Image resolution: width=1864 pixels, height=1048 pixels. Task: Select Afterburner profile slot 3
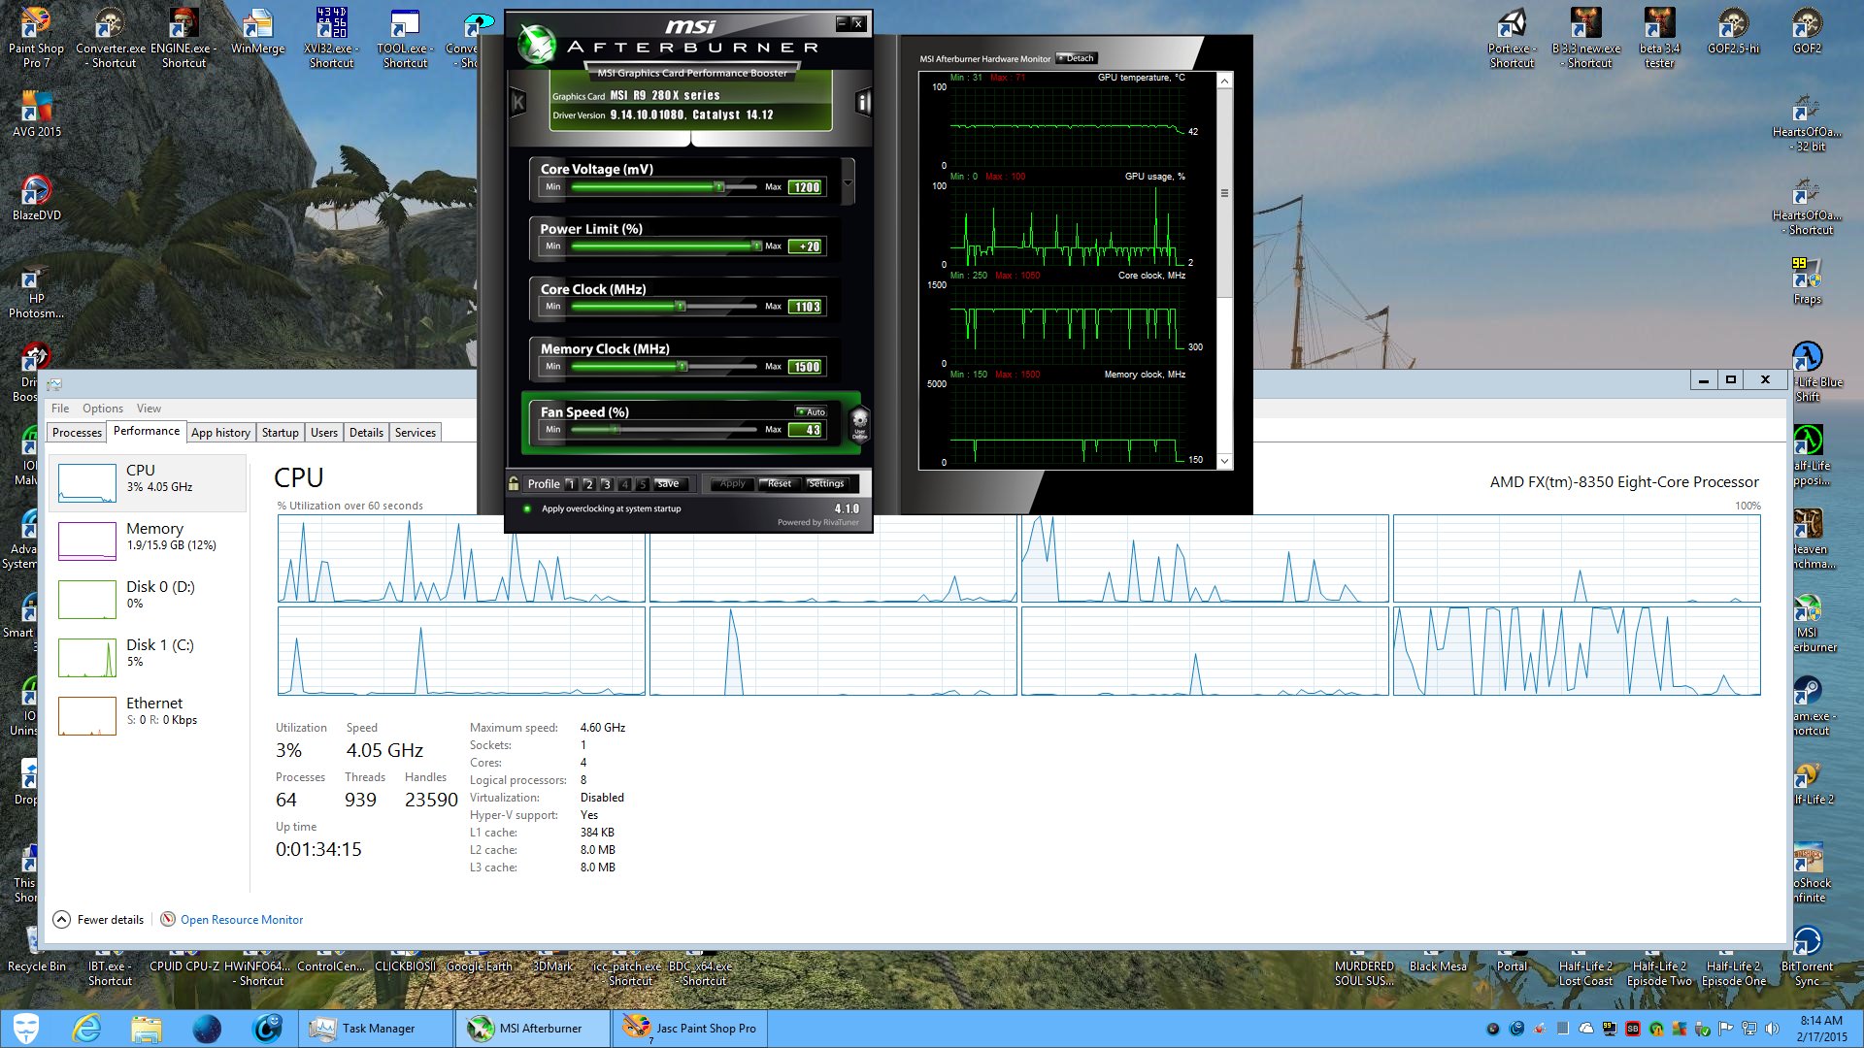[606, 483]
